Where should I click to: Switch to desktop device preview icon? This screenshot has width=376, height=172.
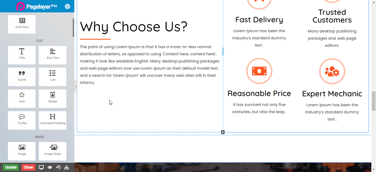coord(41,167)
